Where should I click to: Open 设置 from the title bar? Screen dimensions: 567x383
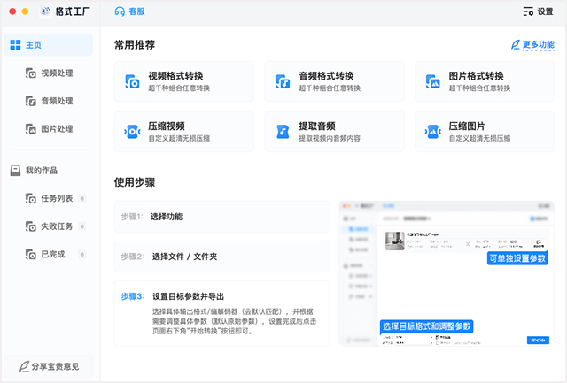(538, 11)
